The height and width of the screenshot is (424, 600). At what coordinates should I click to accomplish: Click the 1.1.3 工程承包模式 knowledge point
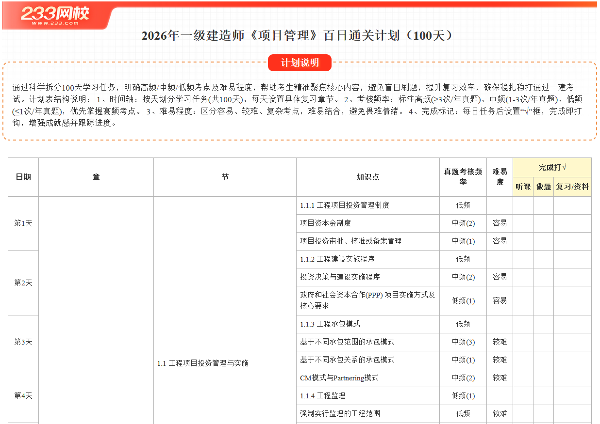(x=330, y=324)
